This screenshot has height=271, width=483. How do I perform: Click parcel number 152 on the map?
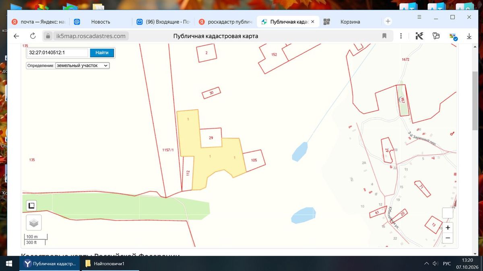[274, 54]
